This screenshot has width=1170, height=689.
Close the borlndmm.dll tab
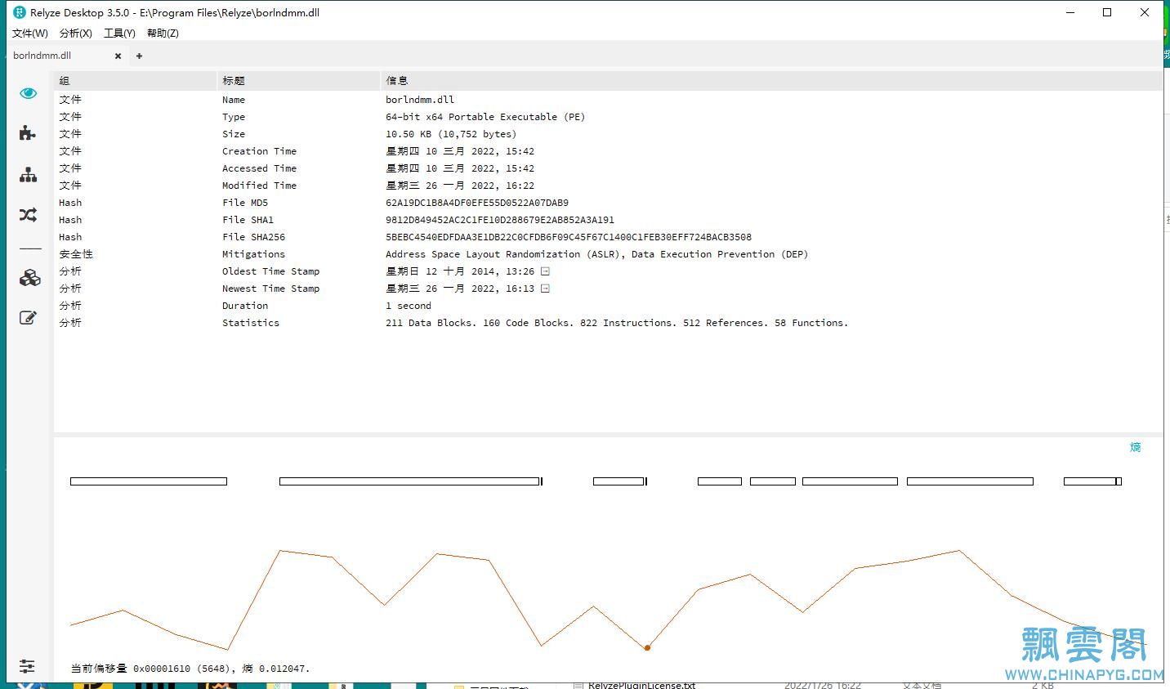[x=118, y=56]
